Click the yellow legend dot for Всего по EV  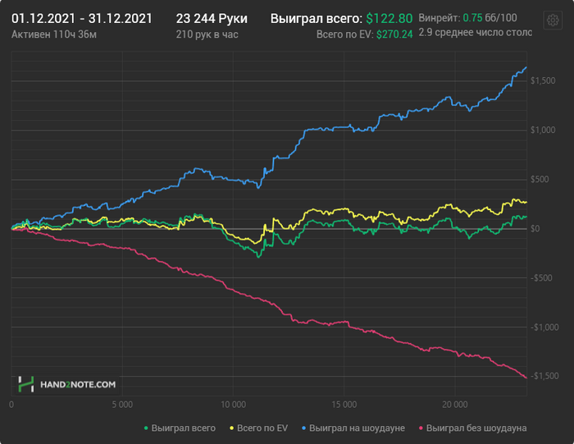(x=232, y=428)
